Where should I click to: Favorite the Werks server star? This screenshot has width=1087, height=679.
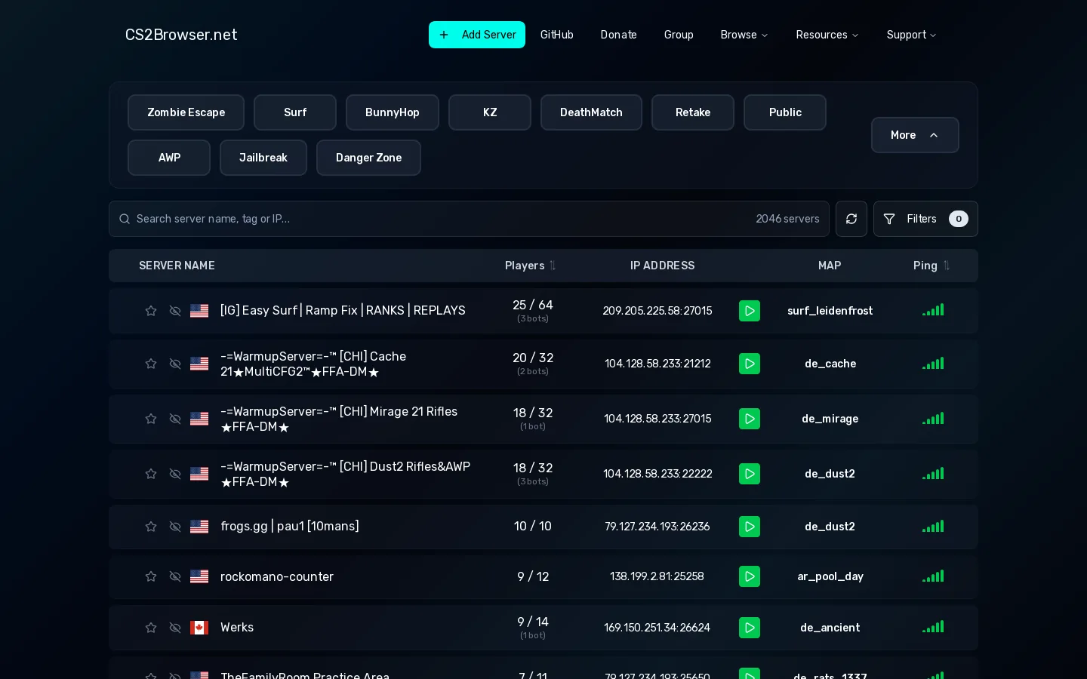tap(151, 628)
